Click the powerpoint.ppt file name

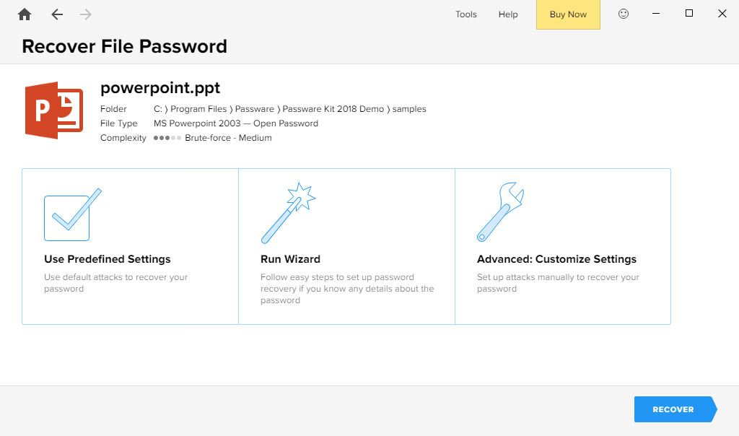[160, 88]
